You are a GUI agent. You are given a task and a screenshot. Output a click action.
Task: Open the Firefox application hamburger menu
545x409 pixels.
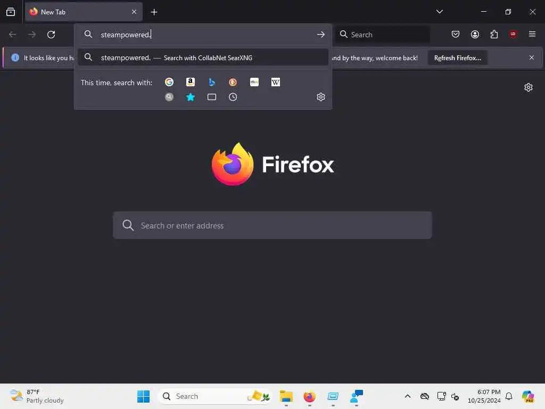click(532, 34)
